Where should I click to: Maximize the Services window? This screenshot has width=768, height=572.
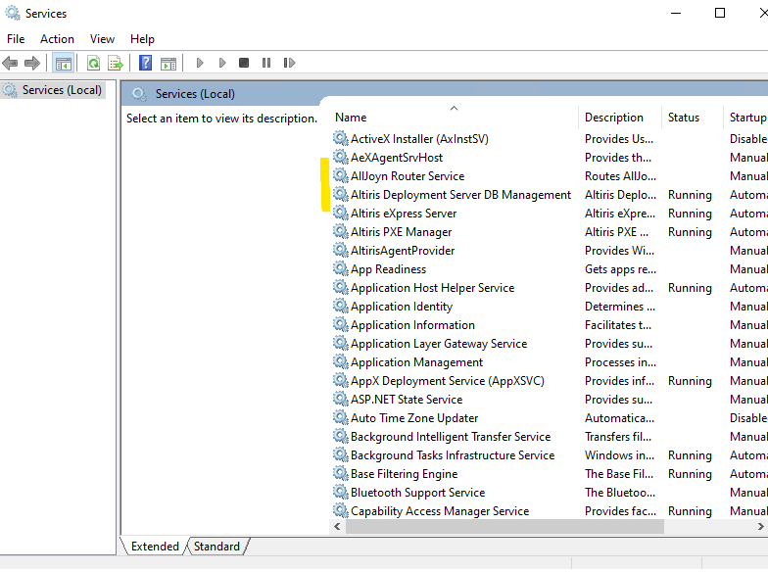(720, 14)
